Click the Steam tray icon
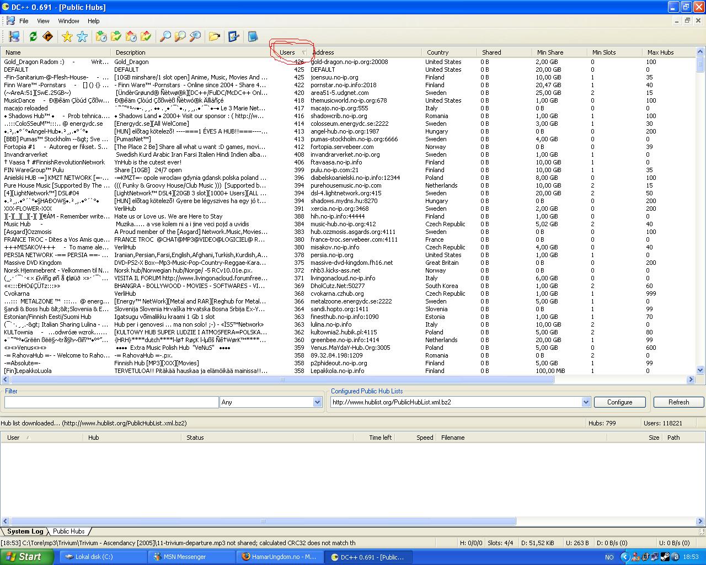 (x=665, y=557)
